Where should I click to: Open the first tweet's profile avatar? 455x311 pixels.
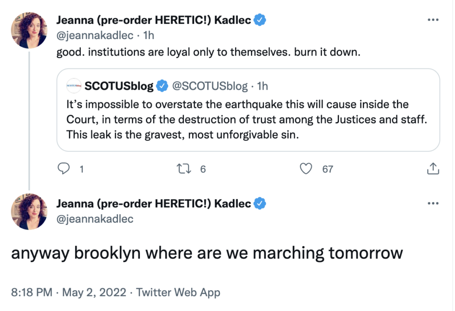[x=28, y=29]
